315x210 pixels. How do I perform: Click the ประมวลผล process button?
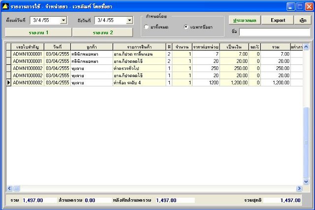(245, 20)
